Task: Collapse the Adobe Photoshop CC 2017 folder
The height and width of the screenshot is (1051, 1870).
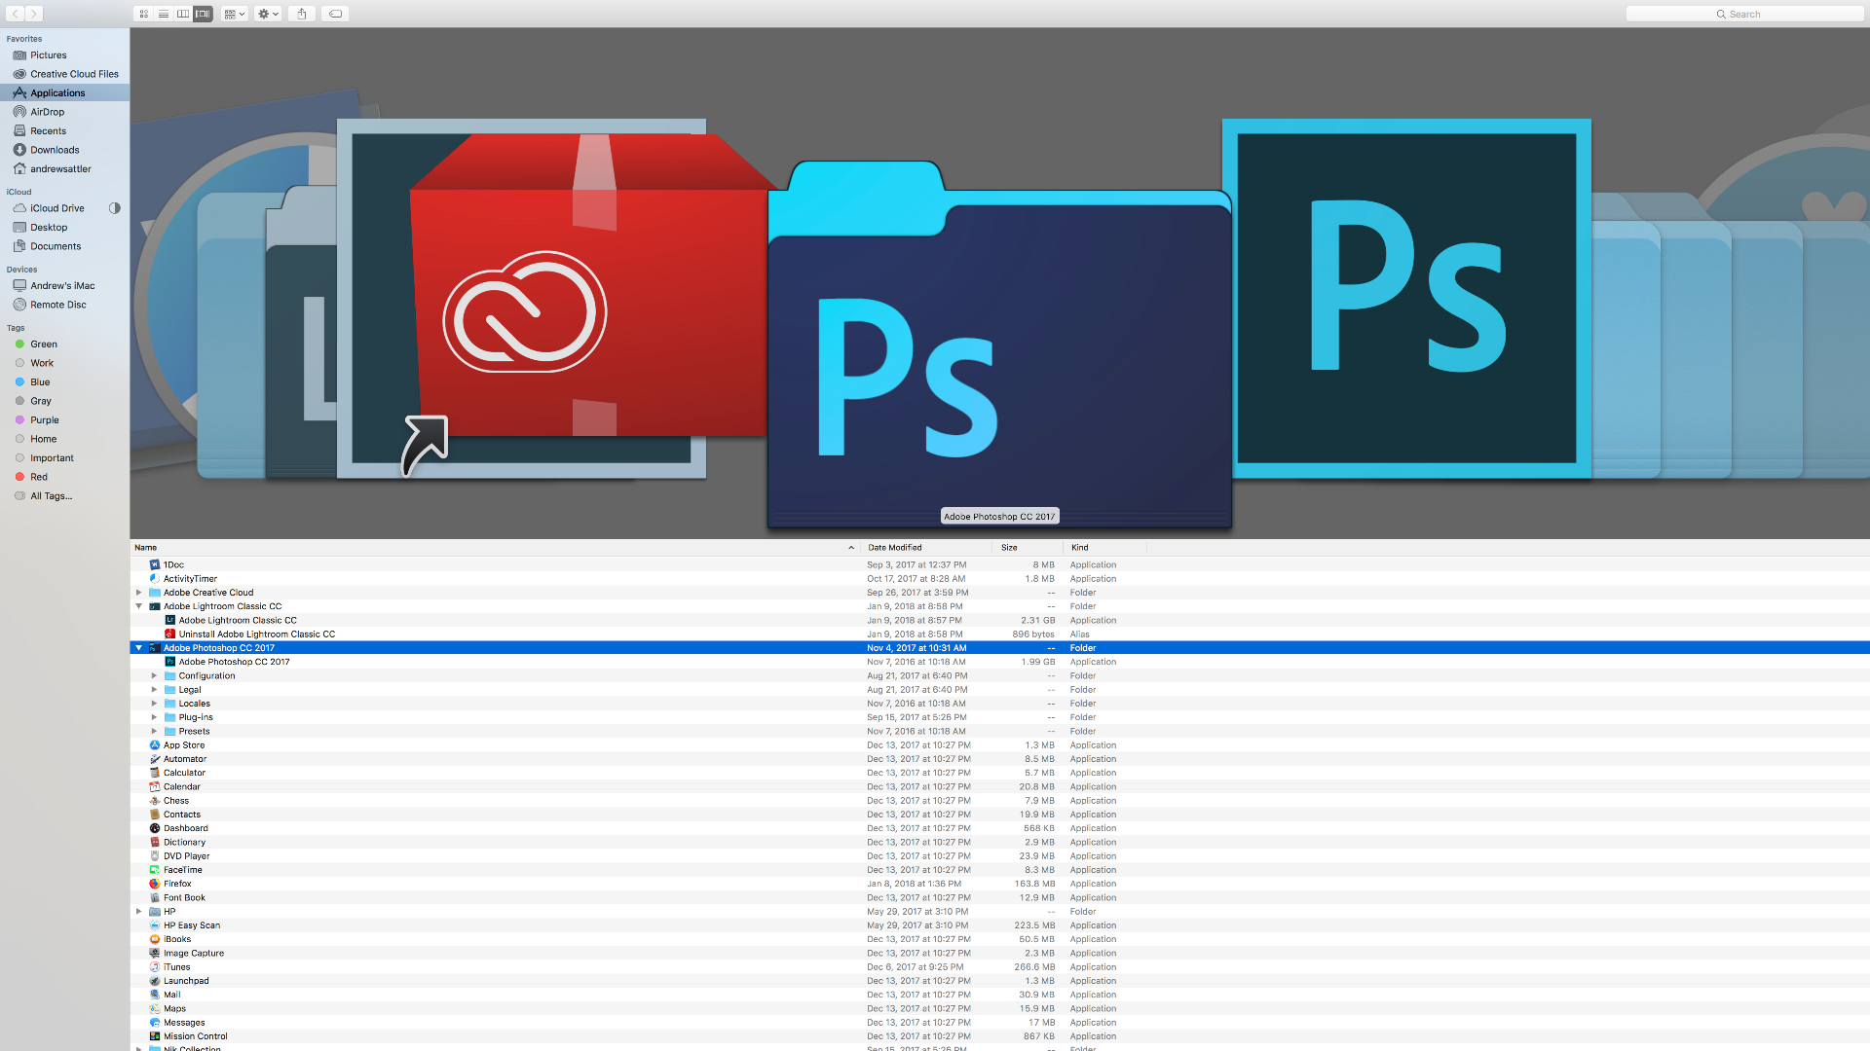Action: click(x=138, y=648)
